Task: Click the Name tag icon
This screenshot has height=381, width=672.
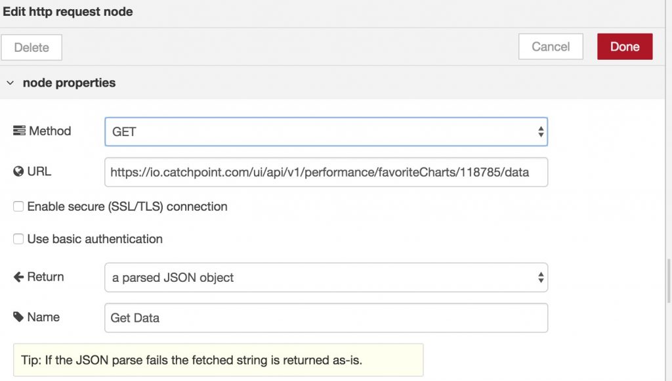Action: pyautogui.click(x=18, y=317)
